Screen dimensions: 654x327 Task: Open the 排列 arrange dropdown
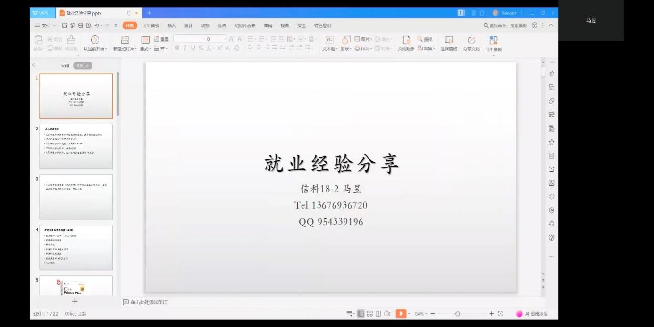pos(363,48)
